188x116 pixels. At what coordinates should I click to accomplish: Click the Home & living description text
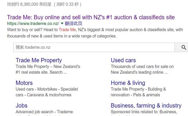click(x=138, y=92)
